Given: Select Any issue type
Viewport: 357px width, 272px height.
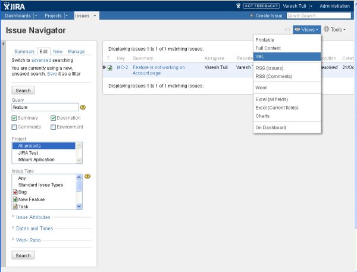Looking at the screenshot, I should pyautogui.click(x=43, y=178).
